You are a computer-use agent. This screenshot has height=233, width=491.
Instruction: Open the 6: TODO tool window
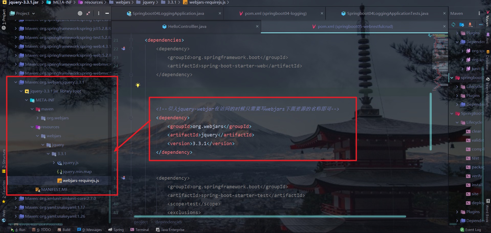click(x=41, y=230)
